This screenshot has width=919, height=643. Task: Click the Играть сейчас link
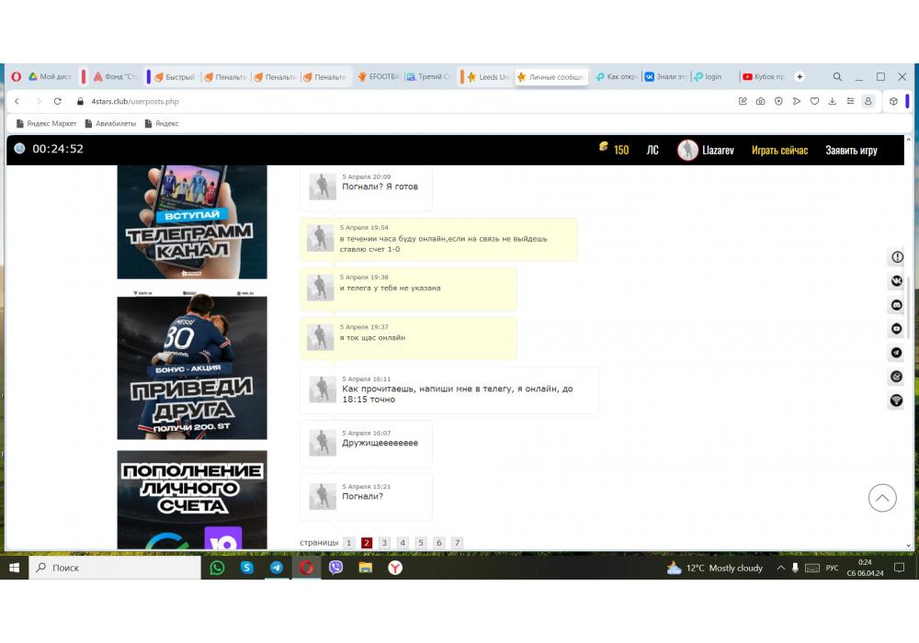pos(779,150)
